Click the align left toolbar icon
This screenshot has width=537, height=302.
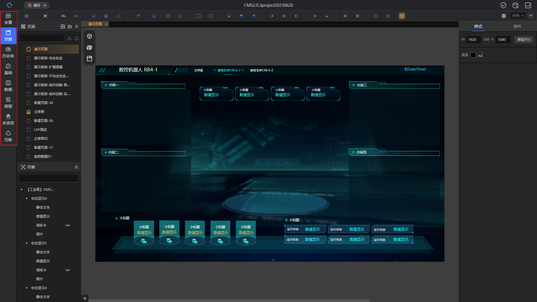229,16
